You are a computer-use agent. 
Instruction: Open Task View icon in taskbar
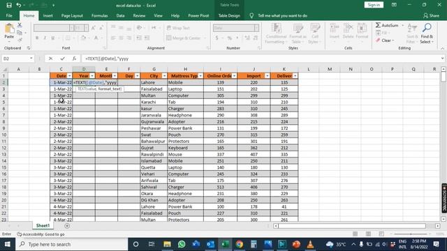coord(152,244)
